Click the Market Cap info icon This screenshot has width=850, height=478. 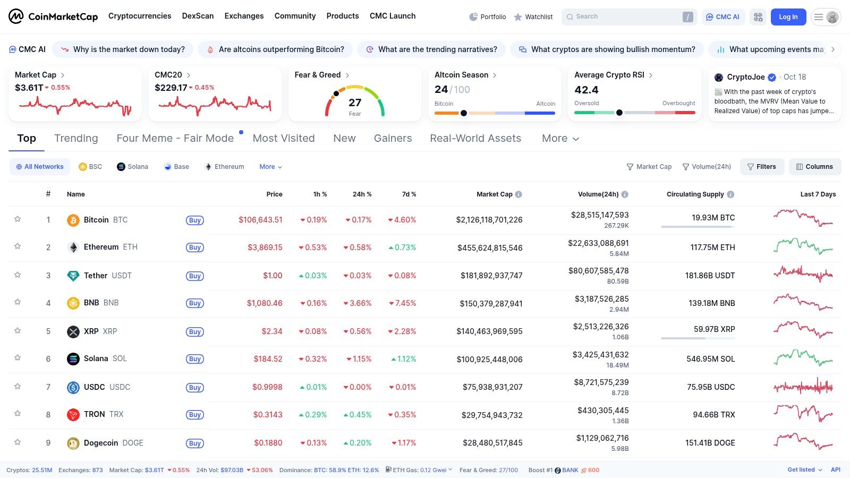point(518,194)
